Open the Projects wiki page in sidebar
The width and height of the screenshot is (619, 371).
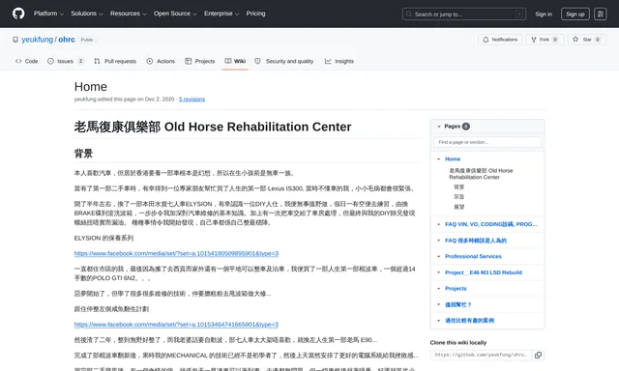point(456,289)
